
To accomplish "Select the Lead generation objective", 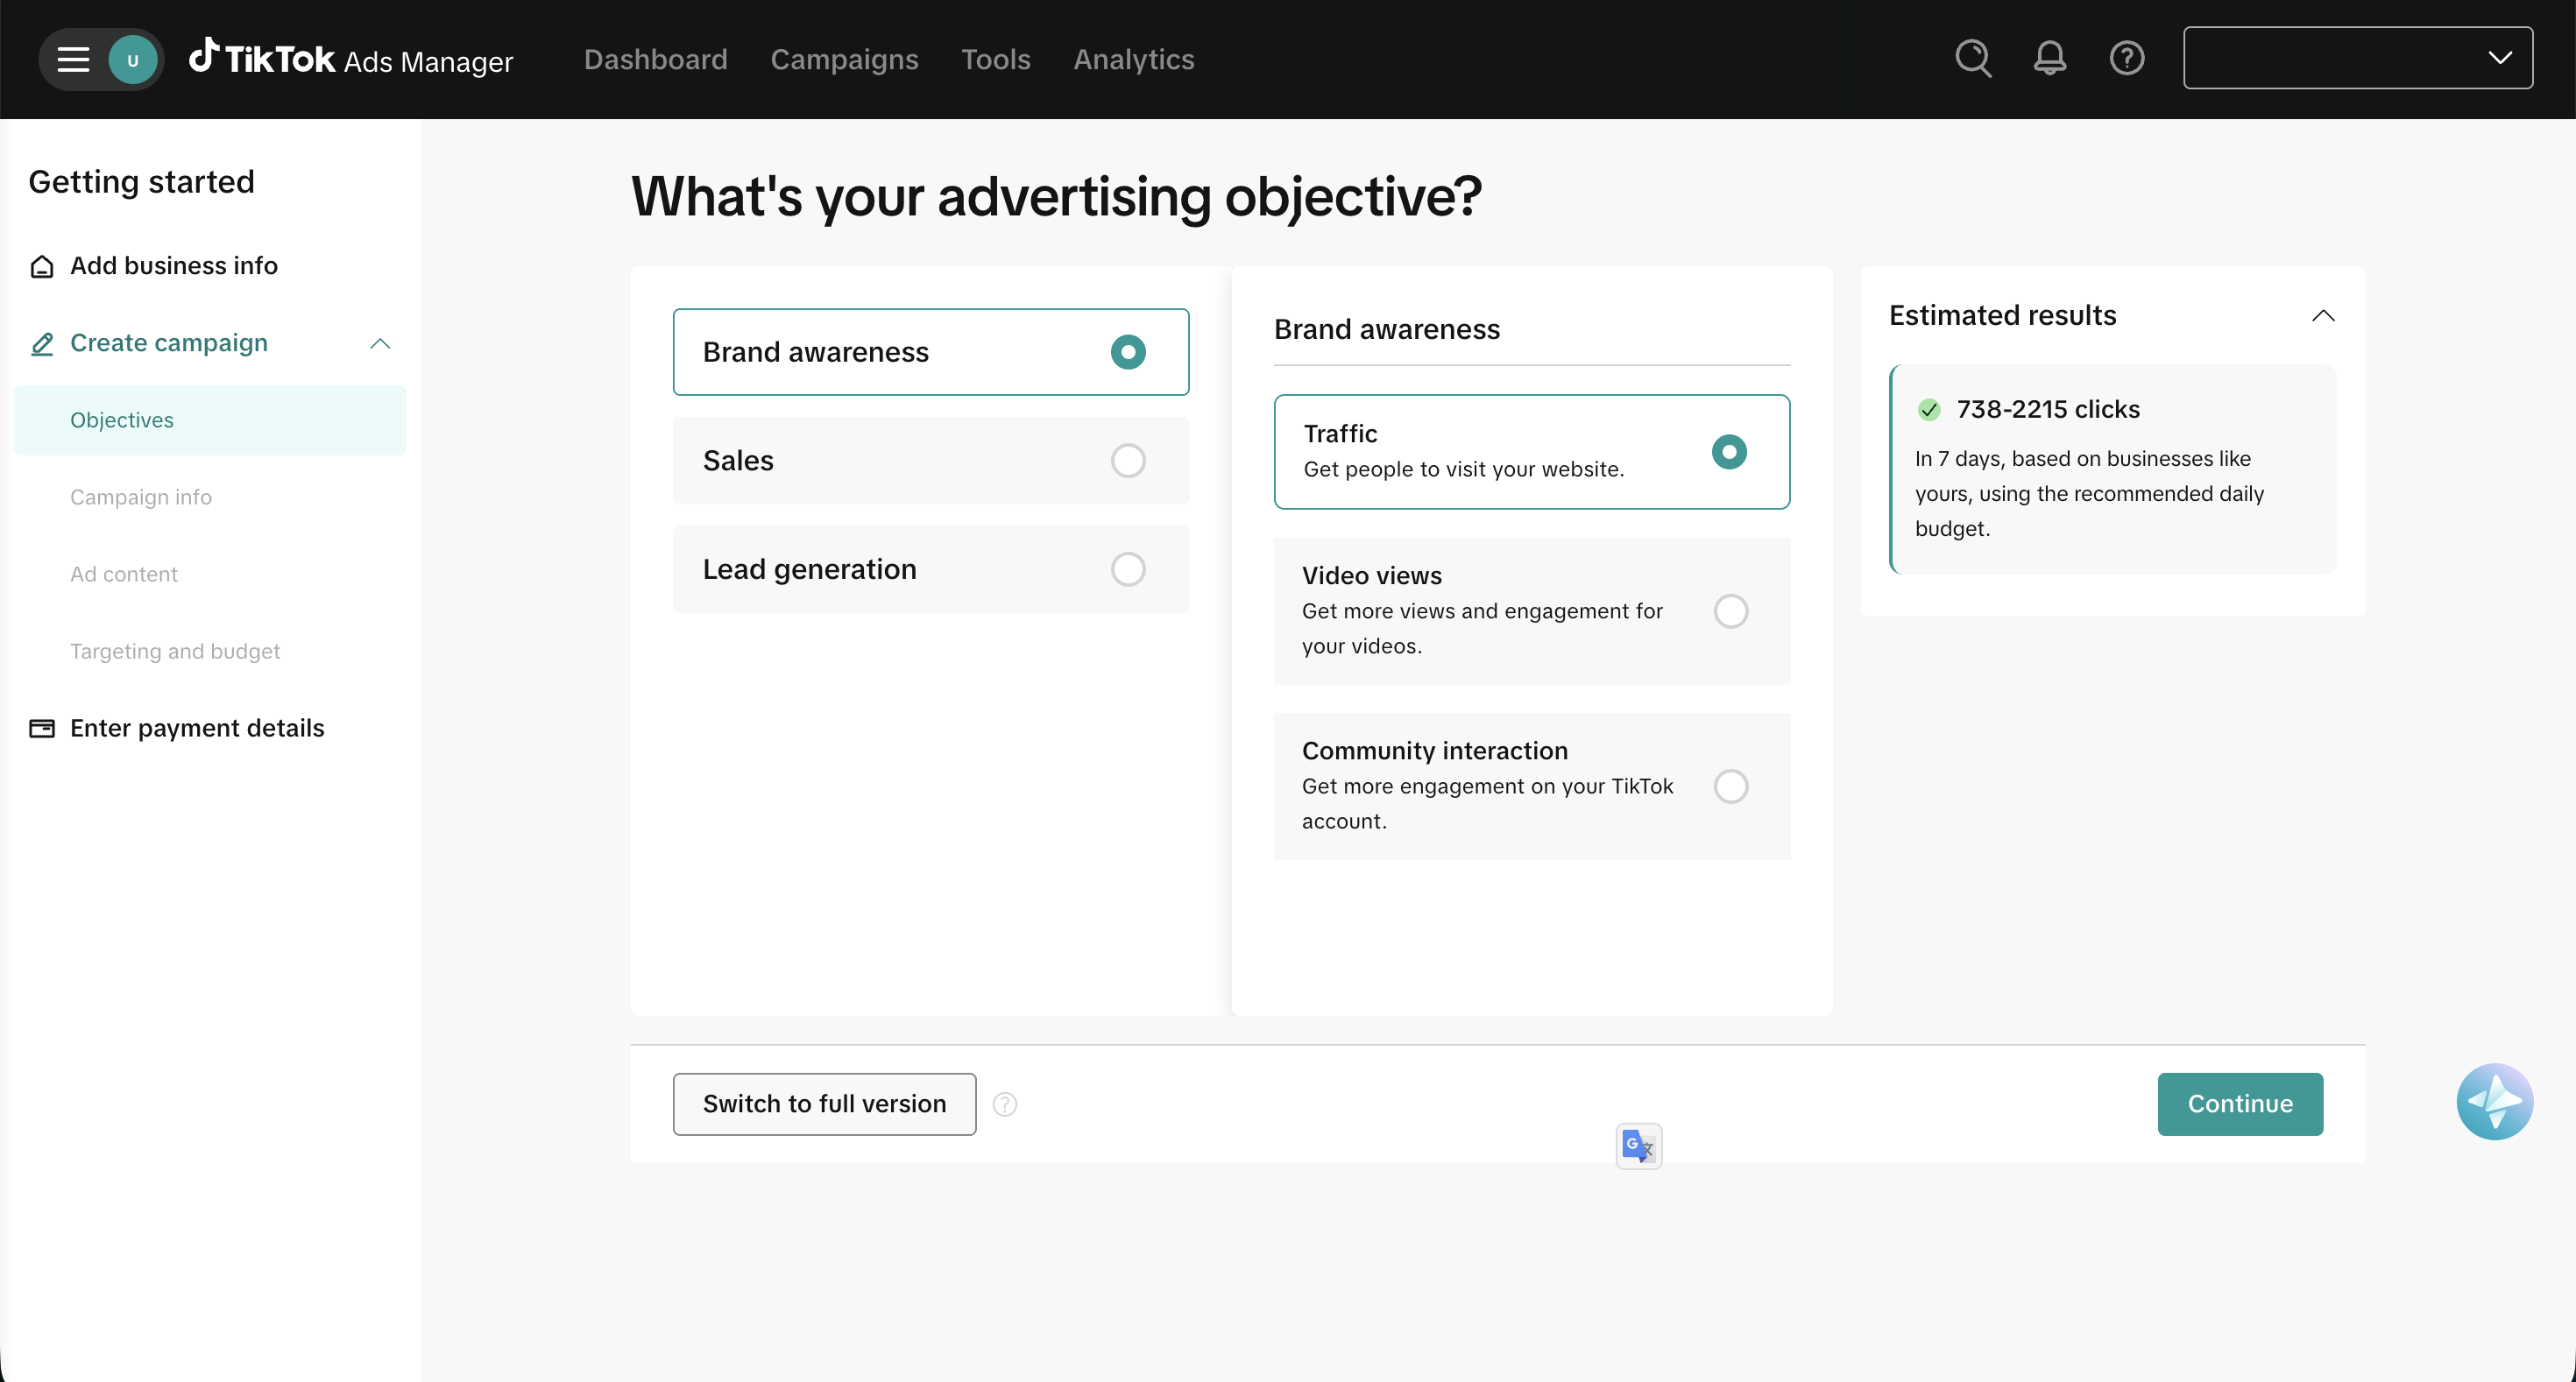I will pos(1127,569).
